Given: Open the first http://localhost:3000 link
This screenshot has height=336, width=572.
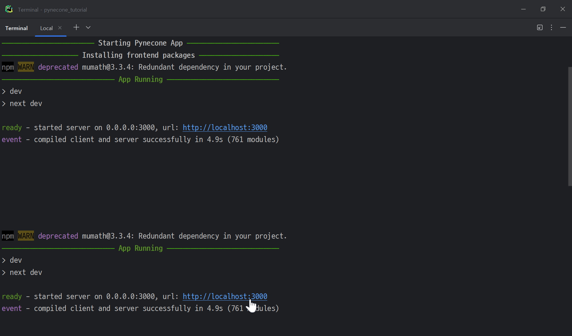Looking at the screenshot, I should point(225,127).
